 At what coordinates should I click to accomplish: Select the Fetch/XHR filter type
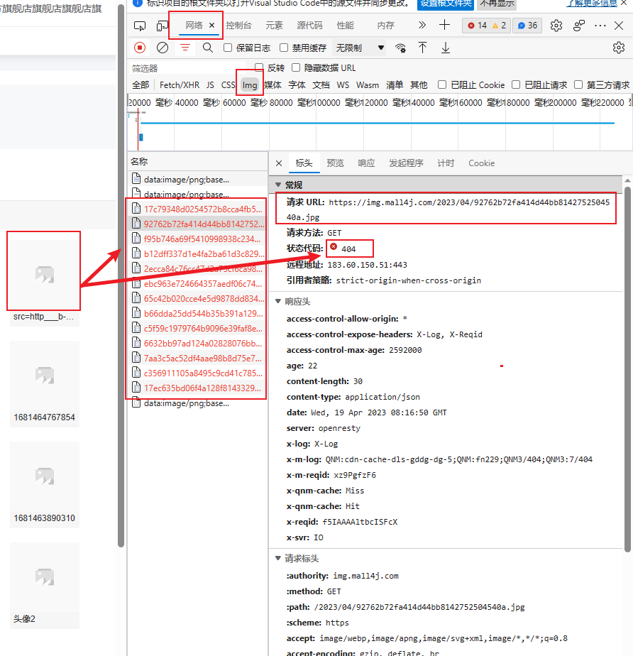point(180,85)
